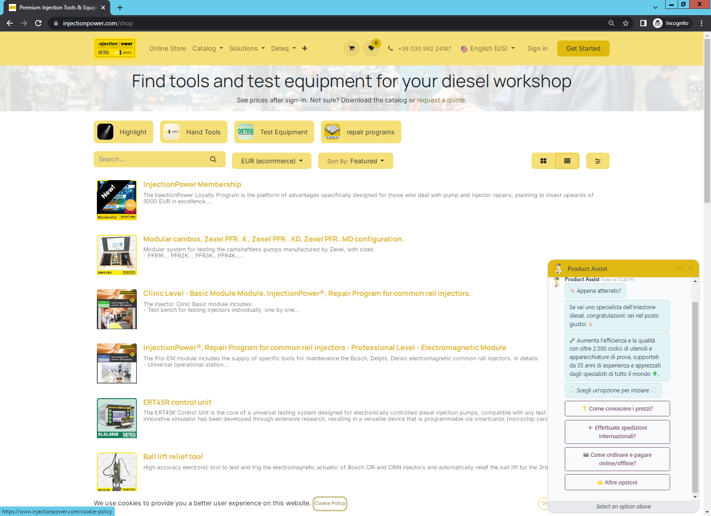Expand the English (US) language selector
Screen dimensions: 711x516
(488, 48)
